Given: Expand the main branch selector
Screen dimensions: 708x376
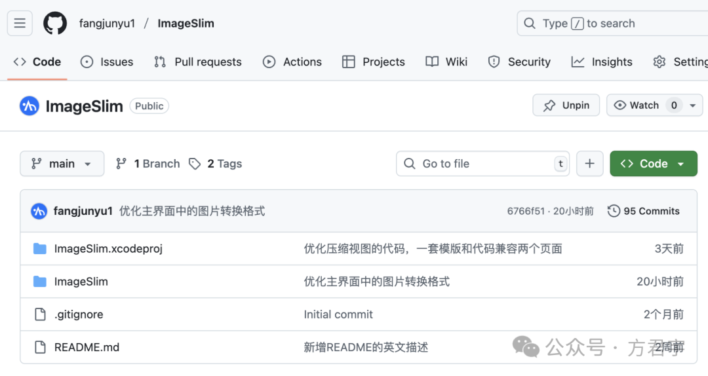Looking at the screenshot, I should [x=62, y=164].
